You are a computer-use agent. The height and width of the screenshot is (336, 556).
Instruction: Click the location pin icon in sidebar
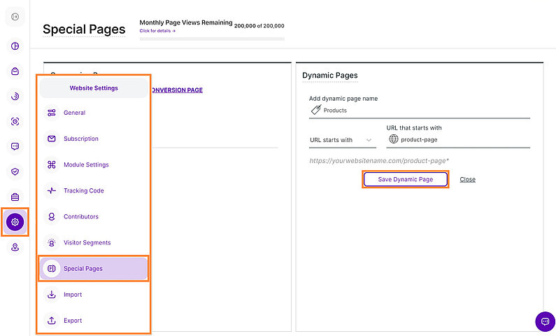tap(15, 247)
